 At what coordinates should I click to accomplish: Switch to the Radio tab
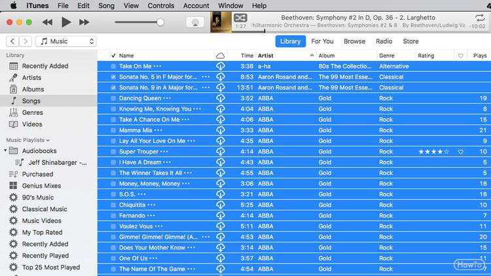tap(384, 41)
